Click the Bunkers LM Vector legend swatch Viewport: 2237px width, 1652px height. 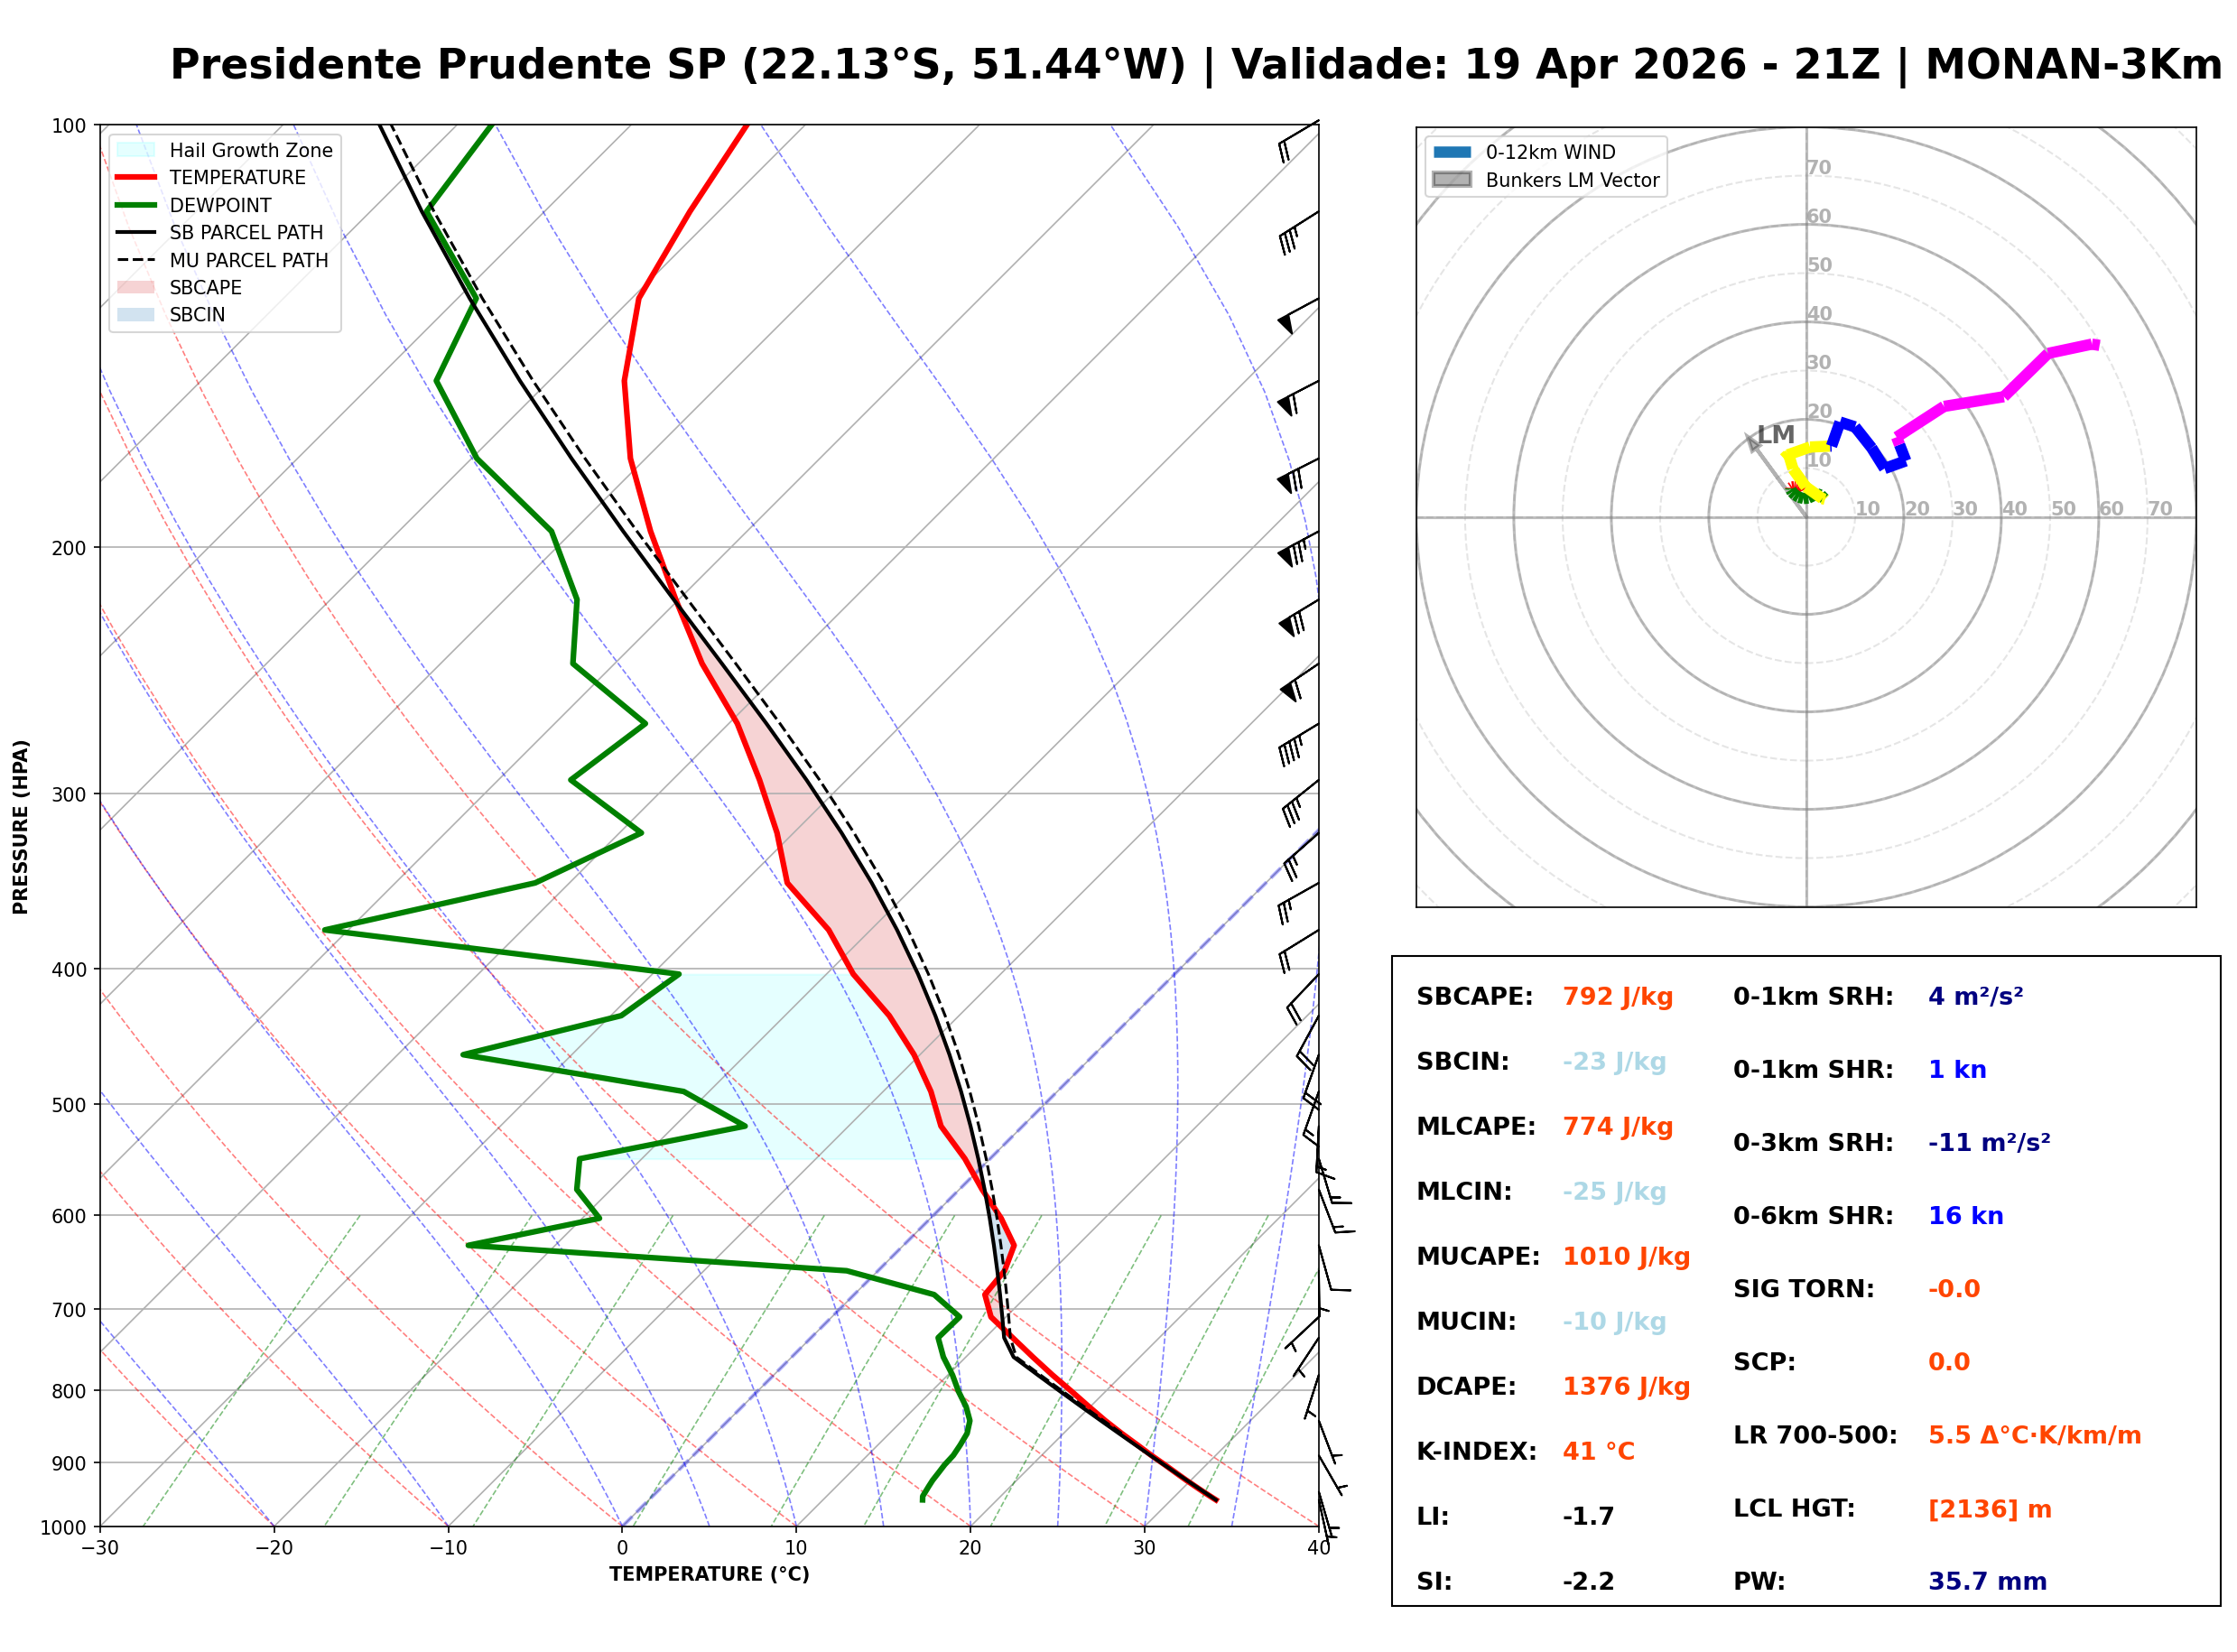coord(1452,180)
